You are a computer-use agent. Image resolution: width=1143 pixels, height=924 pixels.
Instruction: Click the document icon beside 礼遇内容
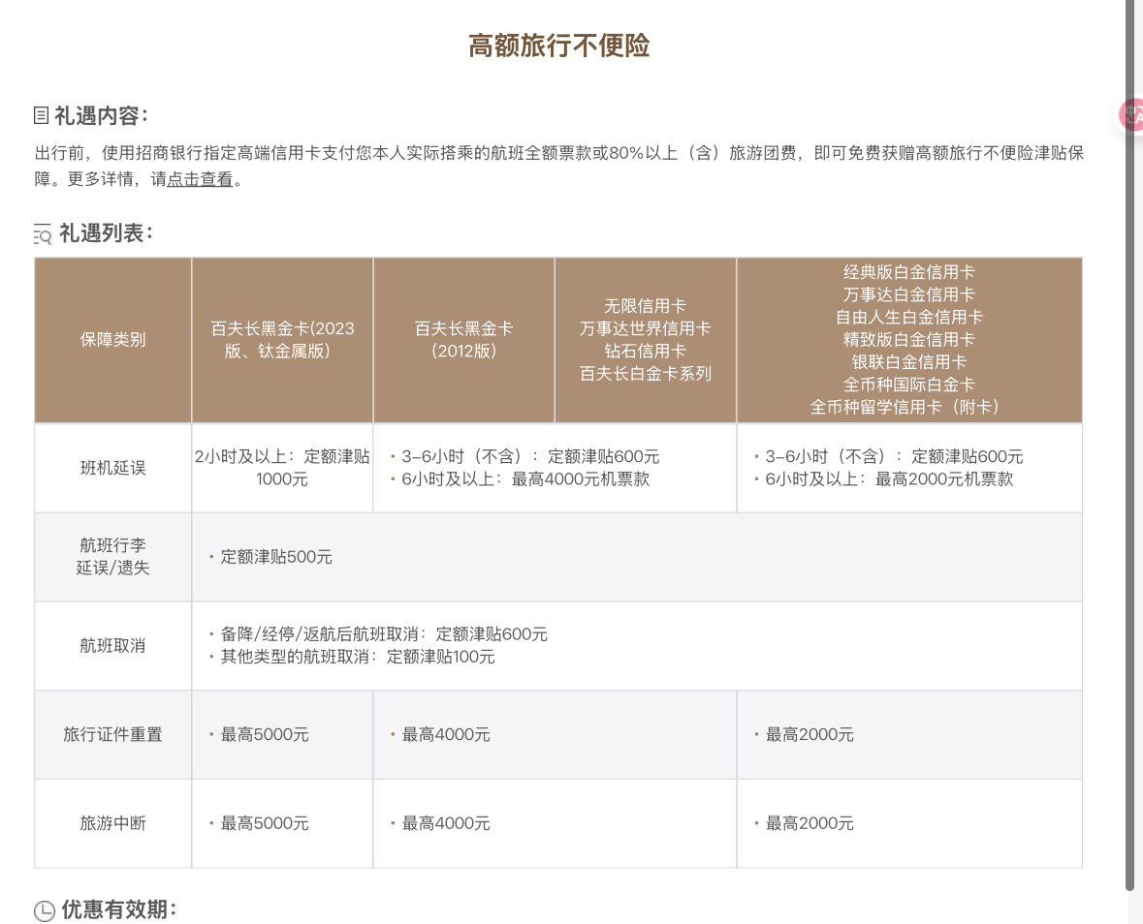[42, 115]
